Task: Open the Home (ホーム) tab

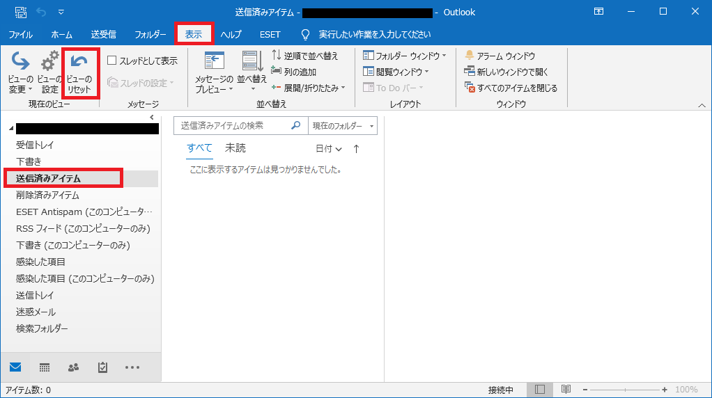Action: (62, 35)
